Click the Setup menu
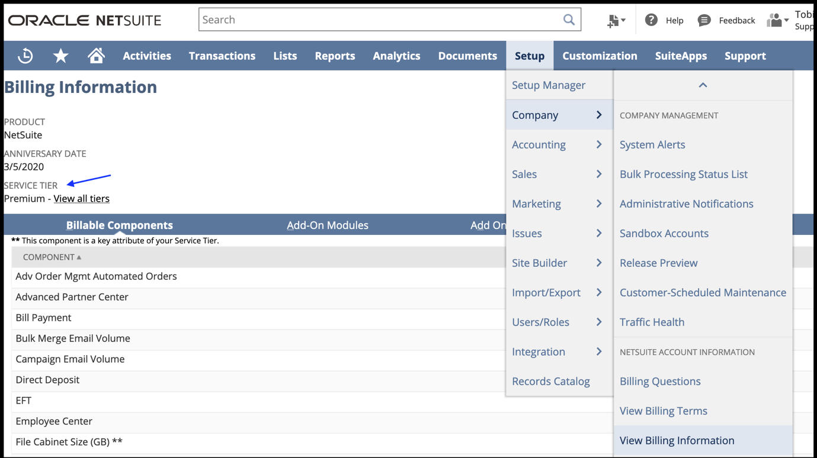Viewport: 817px width, 458px height. point(530,56)
